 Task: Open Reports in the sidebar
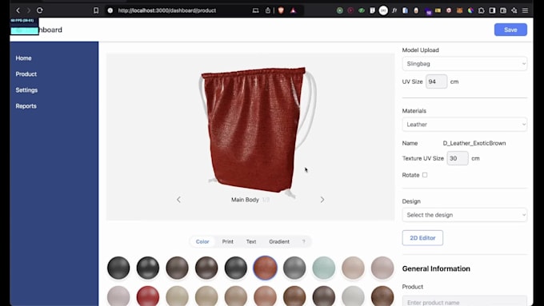click(26, 106)
